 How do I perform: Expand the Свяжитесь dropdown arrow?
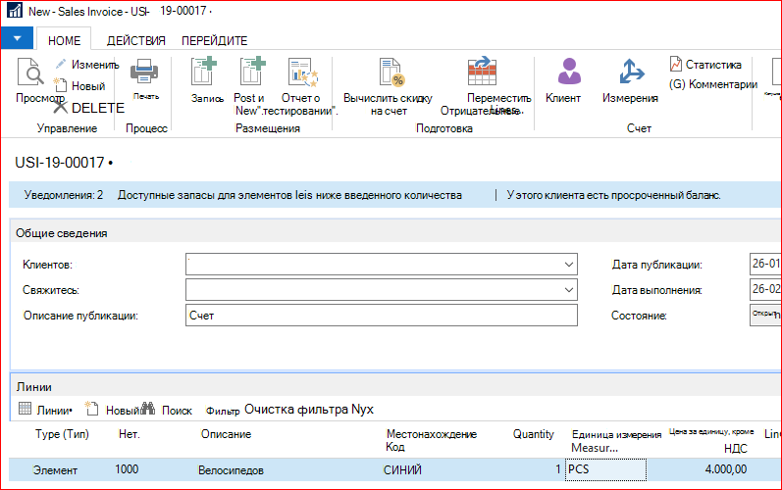click(568, 290)
